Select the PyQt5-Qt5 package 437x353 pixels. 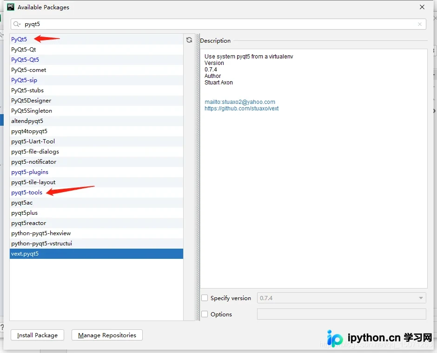click(96, 60)
